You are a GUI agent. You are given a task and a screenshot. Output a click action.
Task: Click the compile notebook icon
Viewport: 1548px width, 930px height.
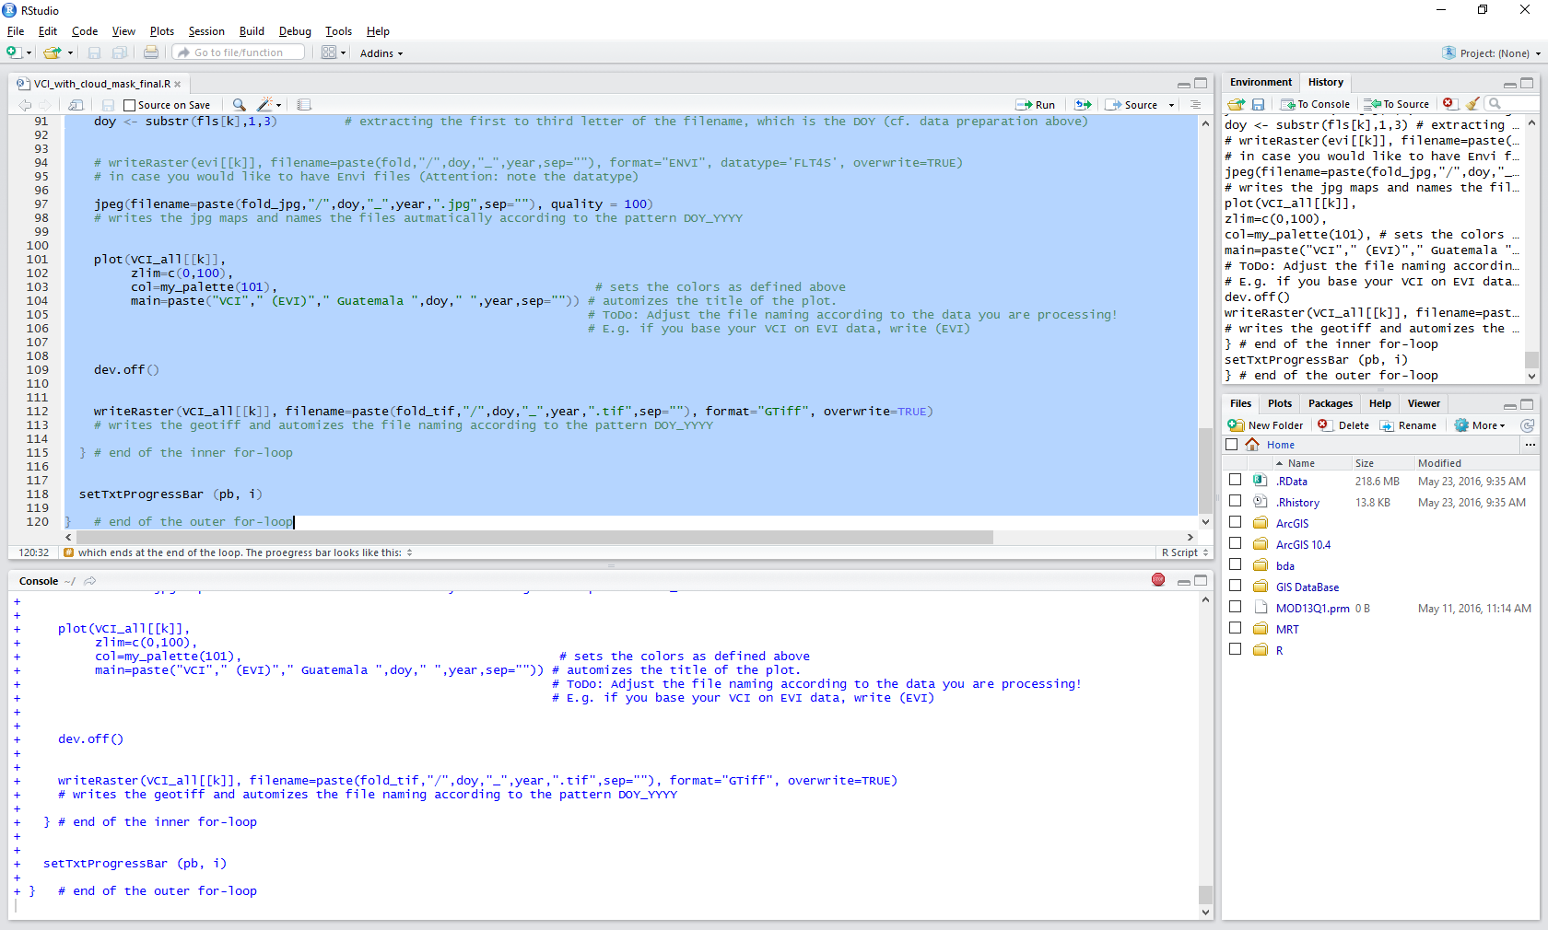(304, 105)
